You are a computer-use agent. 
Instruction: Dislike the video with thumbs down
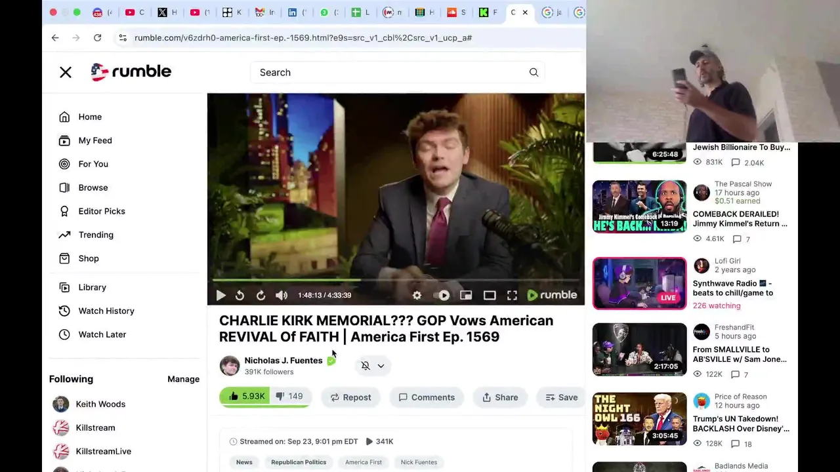[x=289, y=397]
